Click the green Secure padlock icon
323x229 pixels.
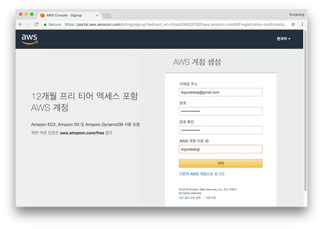[x=45, y=24]
